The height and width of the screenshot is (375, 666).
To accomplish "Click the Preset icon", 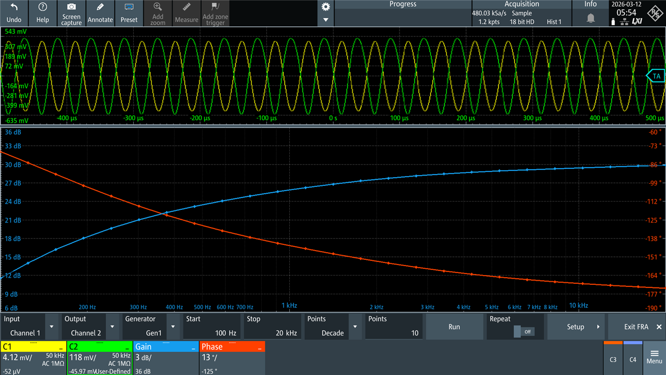I will coord(129,8).
